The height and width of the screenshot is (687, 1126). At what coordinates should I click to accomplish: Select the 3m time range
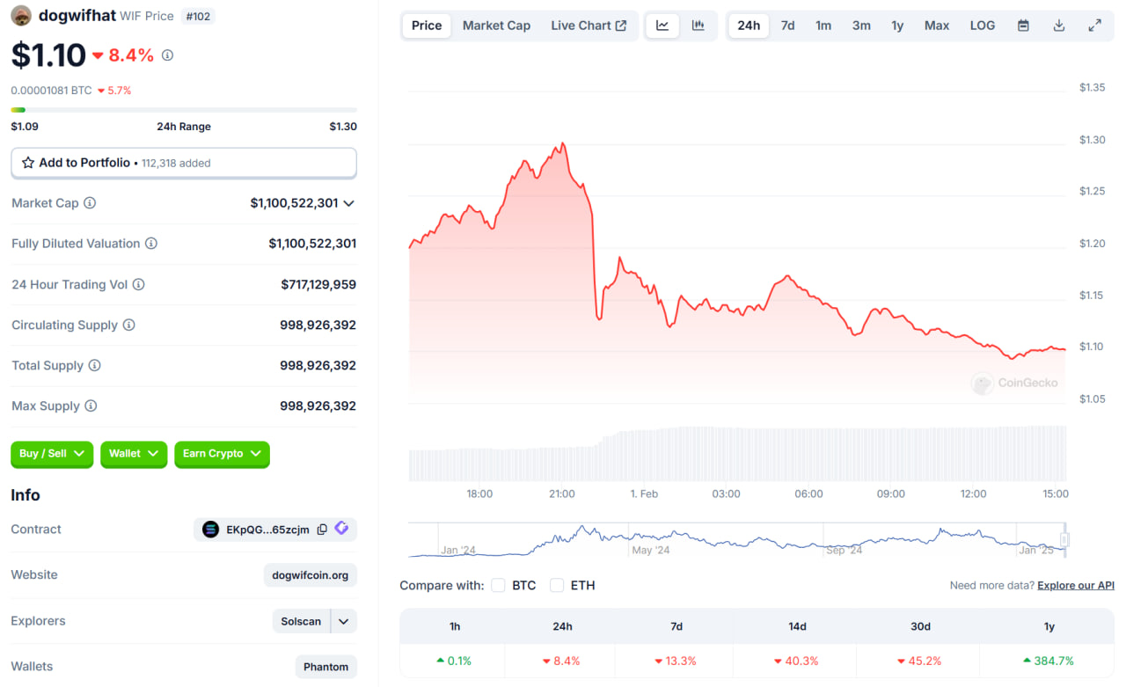(861, 26)
